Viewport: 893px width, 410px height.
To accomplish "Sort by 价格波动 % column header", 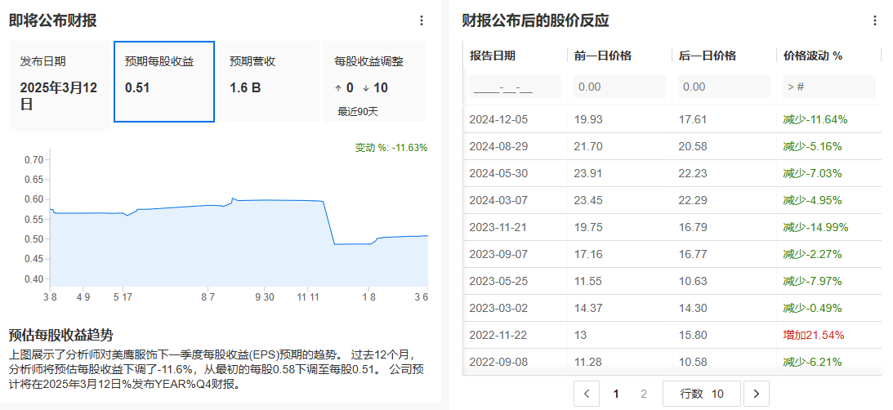I will tap(812, 56).
